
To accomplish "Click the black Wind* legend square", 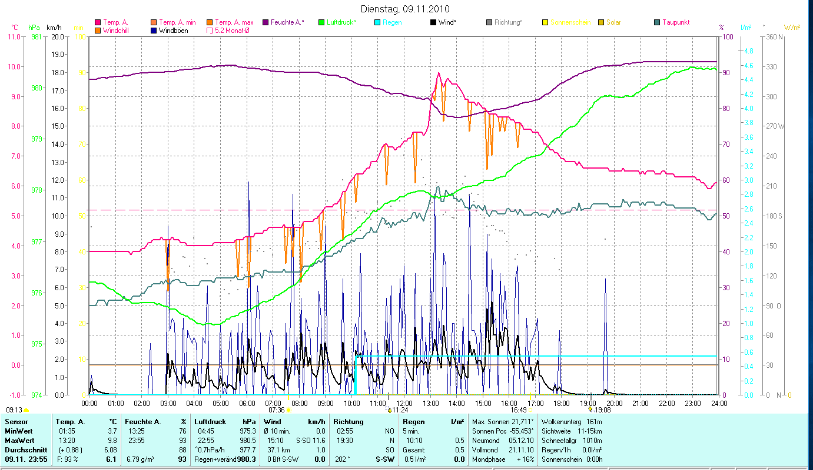I will click(x=433, y=23).
